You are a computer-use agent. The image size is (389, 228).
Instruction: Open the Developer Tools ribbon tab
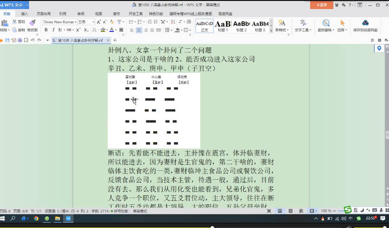pyautogui.click(x=135, y=14)
